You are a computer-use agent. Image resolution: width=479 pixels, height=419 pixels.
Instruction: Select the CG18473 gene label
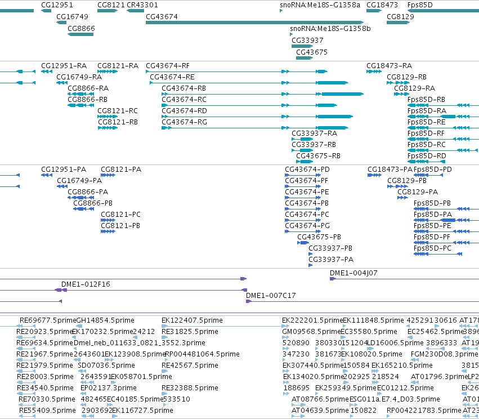coord(382,5)
